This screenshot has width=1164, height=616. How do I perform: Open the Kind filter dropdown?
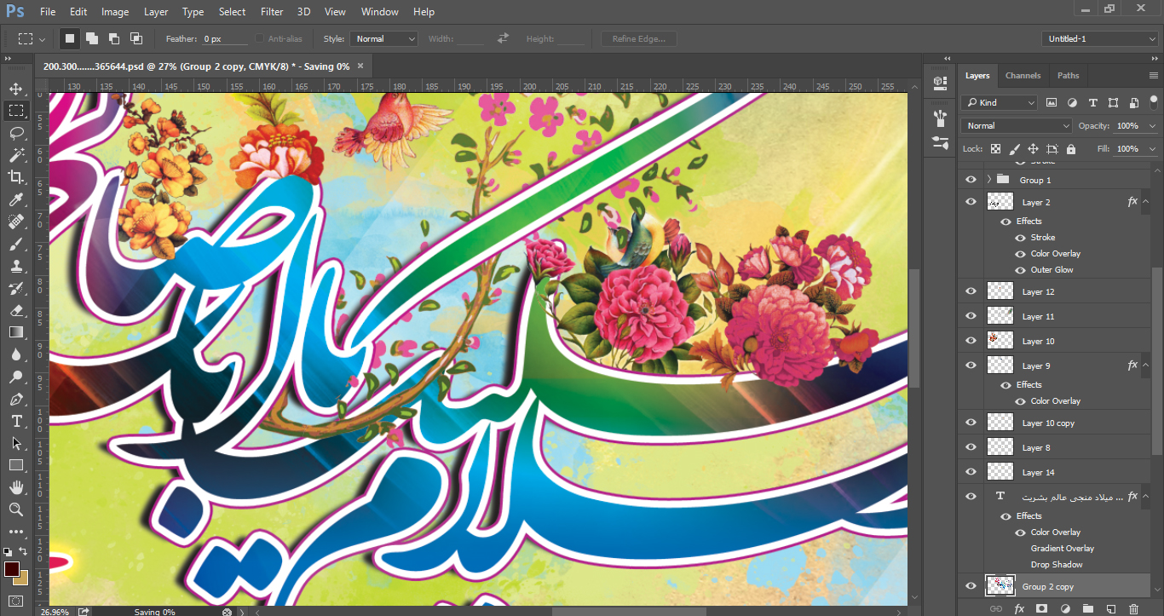(1000, 102)
